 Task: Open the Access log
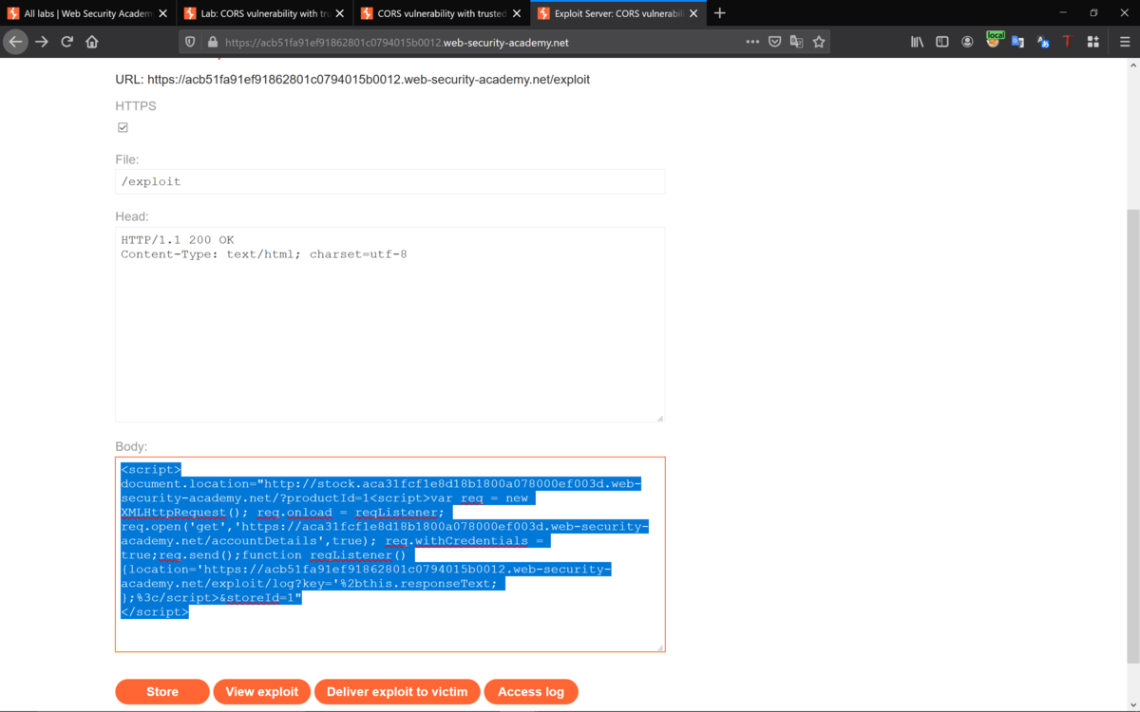(531, 692)
